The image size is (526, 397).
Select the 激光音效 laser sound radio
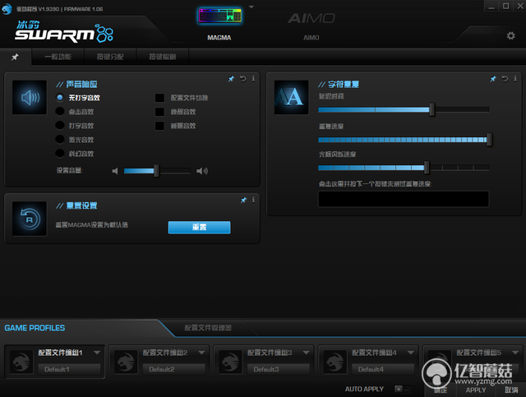tap(60, 139)
